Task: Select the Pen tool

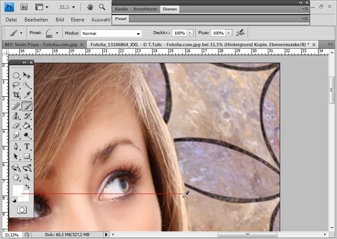Action: point(16,146)
